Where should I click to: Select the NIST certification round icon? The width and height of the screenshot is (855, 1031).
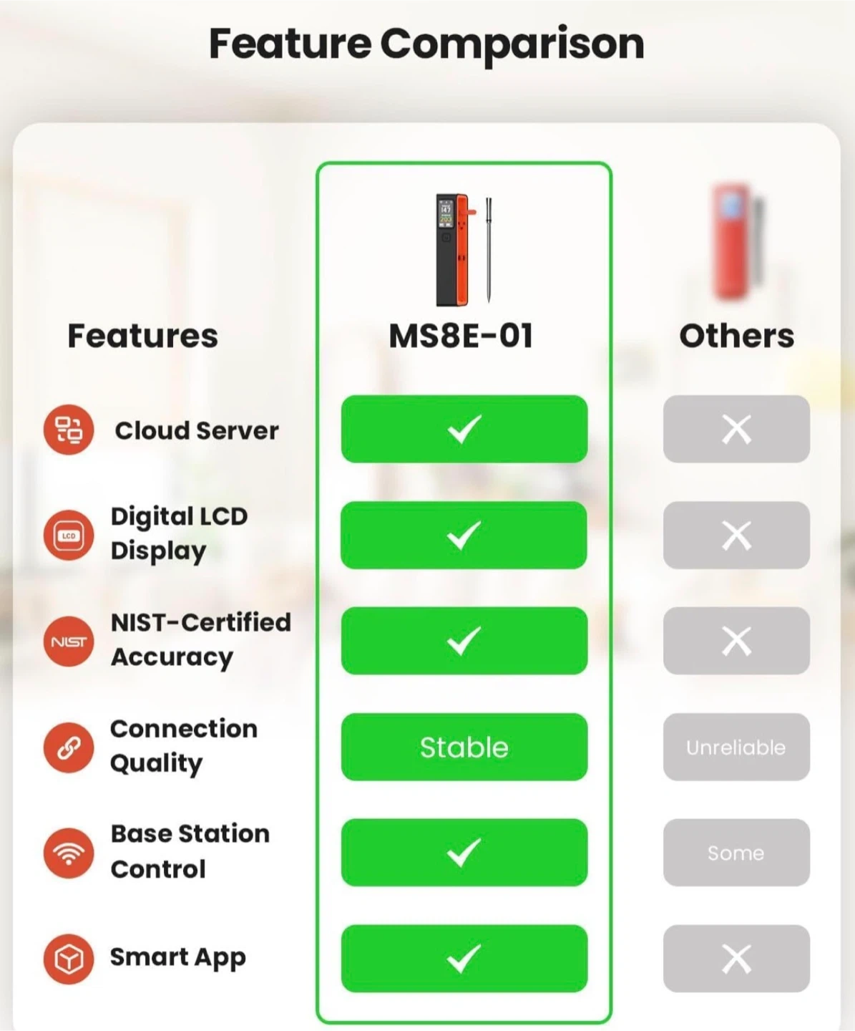tap(69, 642)
